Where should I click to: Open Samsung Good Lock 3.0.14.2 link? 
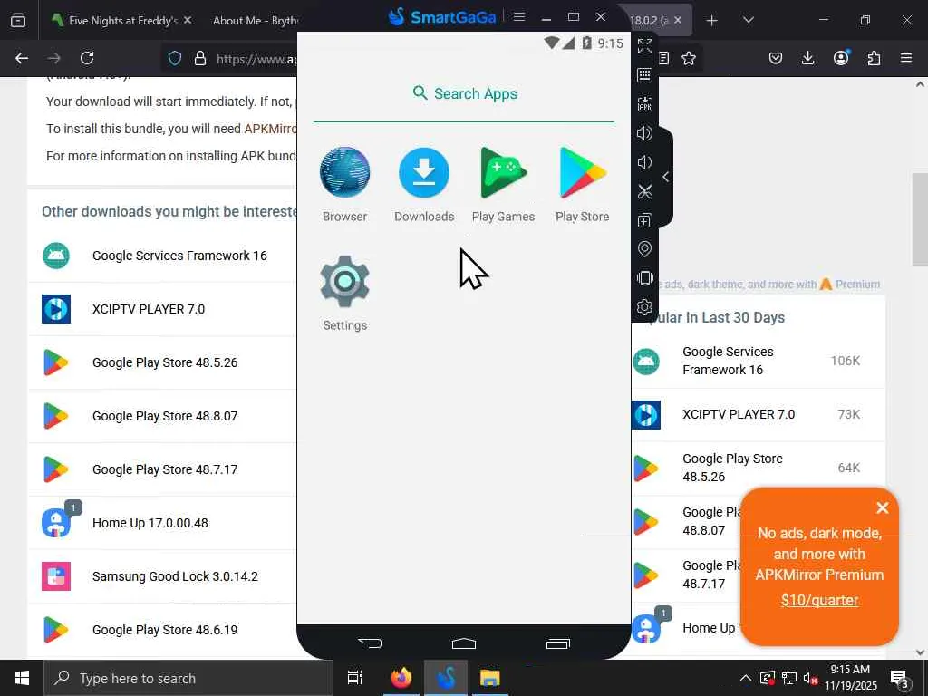click(x=175, y=576)
